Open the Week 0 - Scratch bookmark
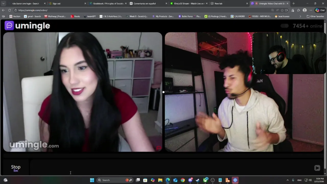The width and height of the screenshot is (327, 184). 136,16
